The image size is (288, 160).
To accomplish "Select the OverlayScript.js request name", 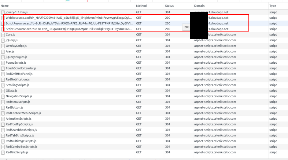I will (16, 46).
